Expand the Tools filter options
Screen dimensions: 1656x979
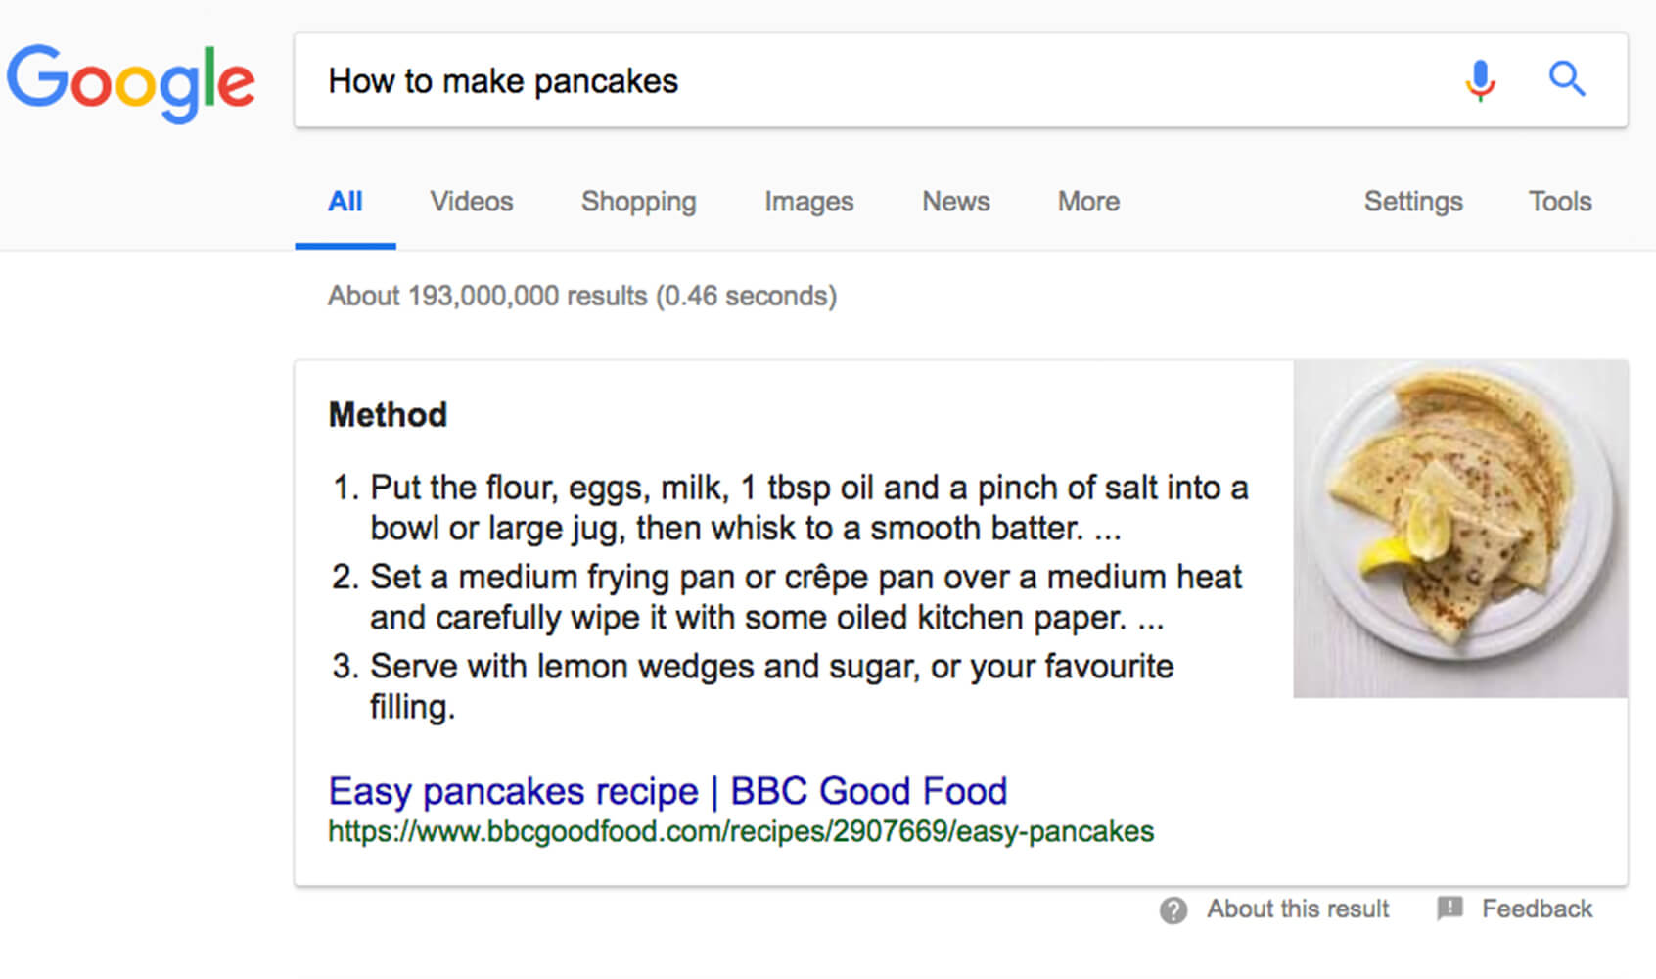coord(1560,202)
